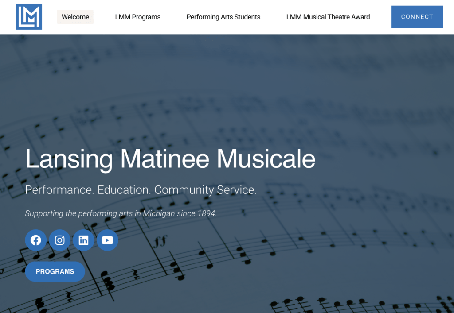This screenshot has height=313, width=454.
Task: Click the PROGRAMS button
Action: coord(55,272)
